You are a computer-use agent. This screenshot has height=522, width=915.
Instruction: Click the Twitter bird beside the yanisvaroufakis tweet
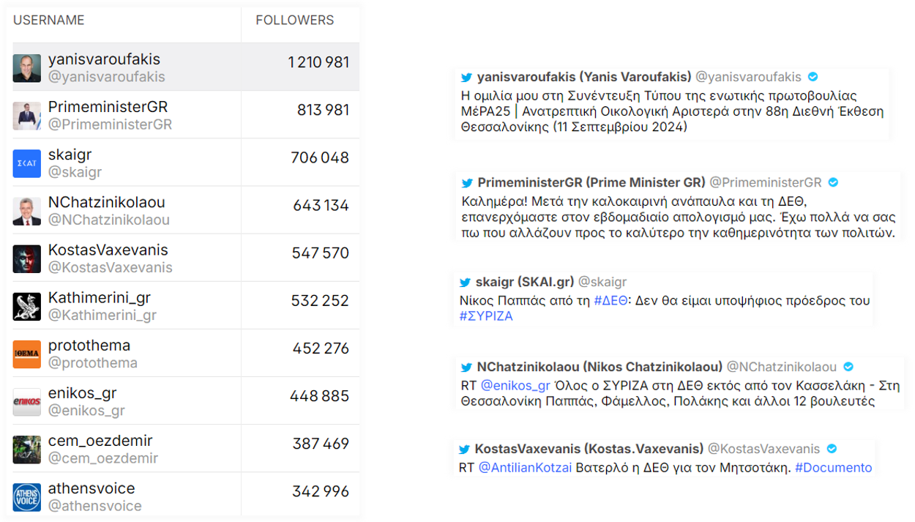(x=466, y=77)
